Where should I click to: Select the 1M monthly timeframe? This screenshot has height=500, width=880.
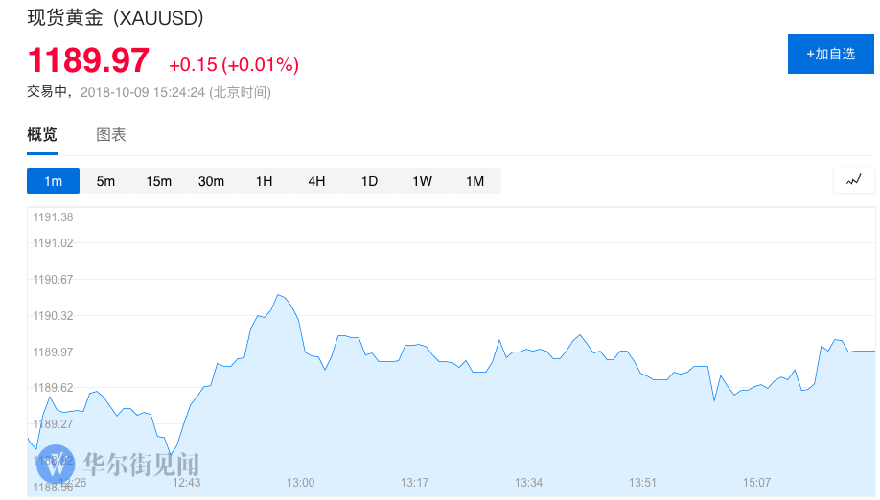coord(475,181)
